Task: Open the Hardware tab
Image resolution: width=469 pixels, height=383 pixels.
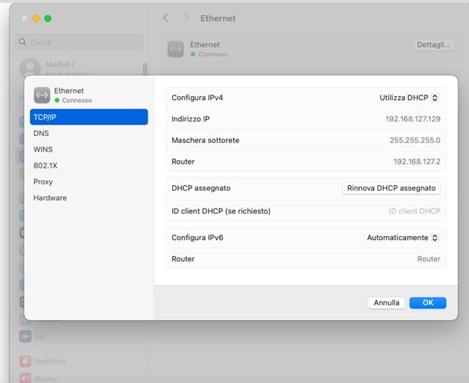Action: pyautogui.click(x=50, y=198)
